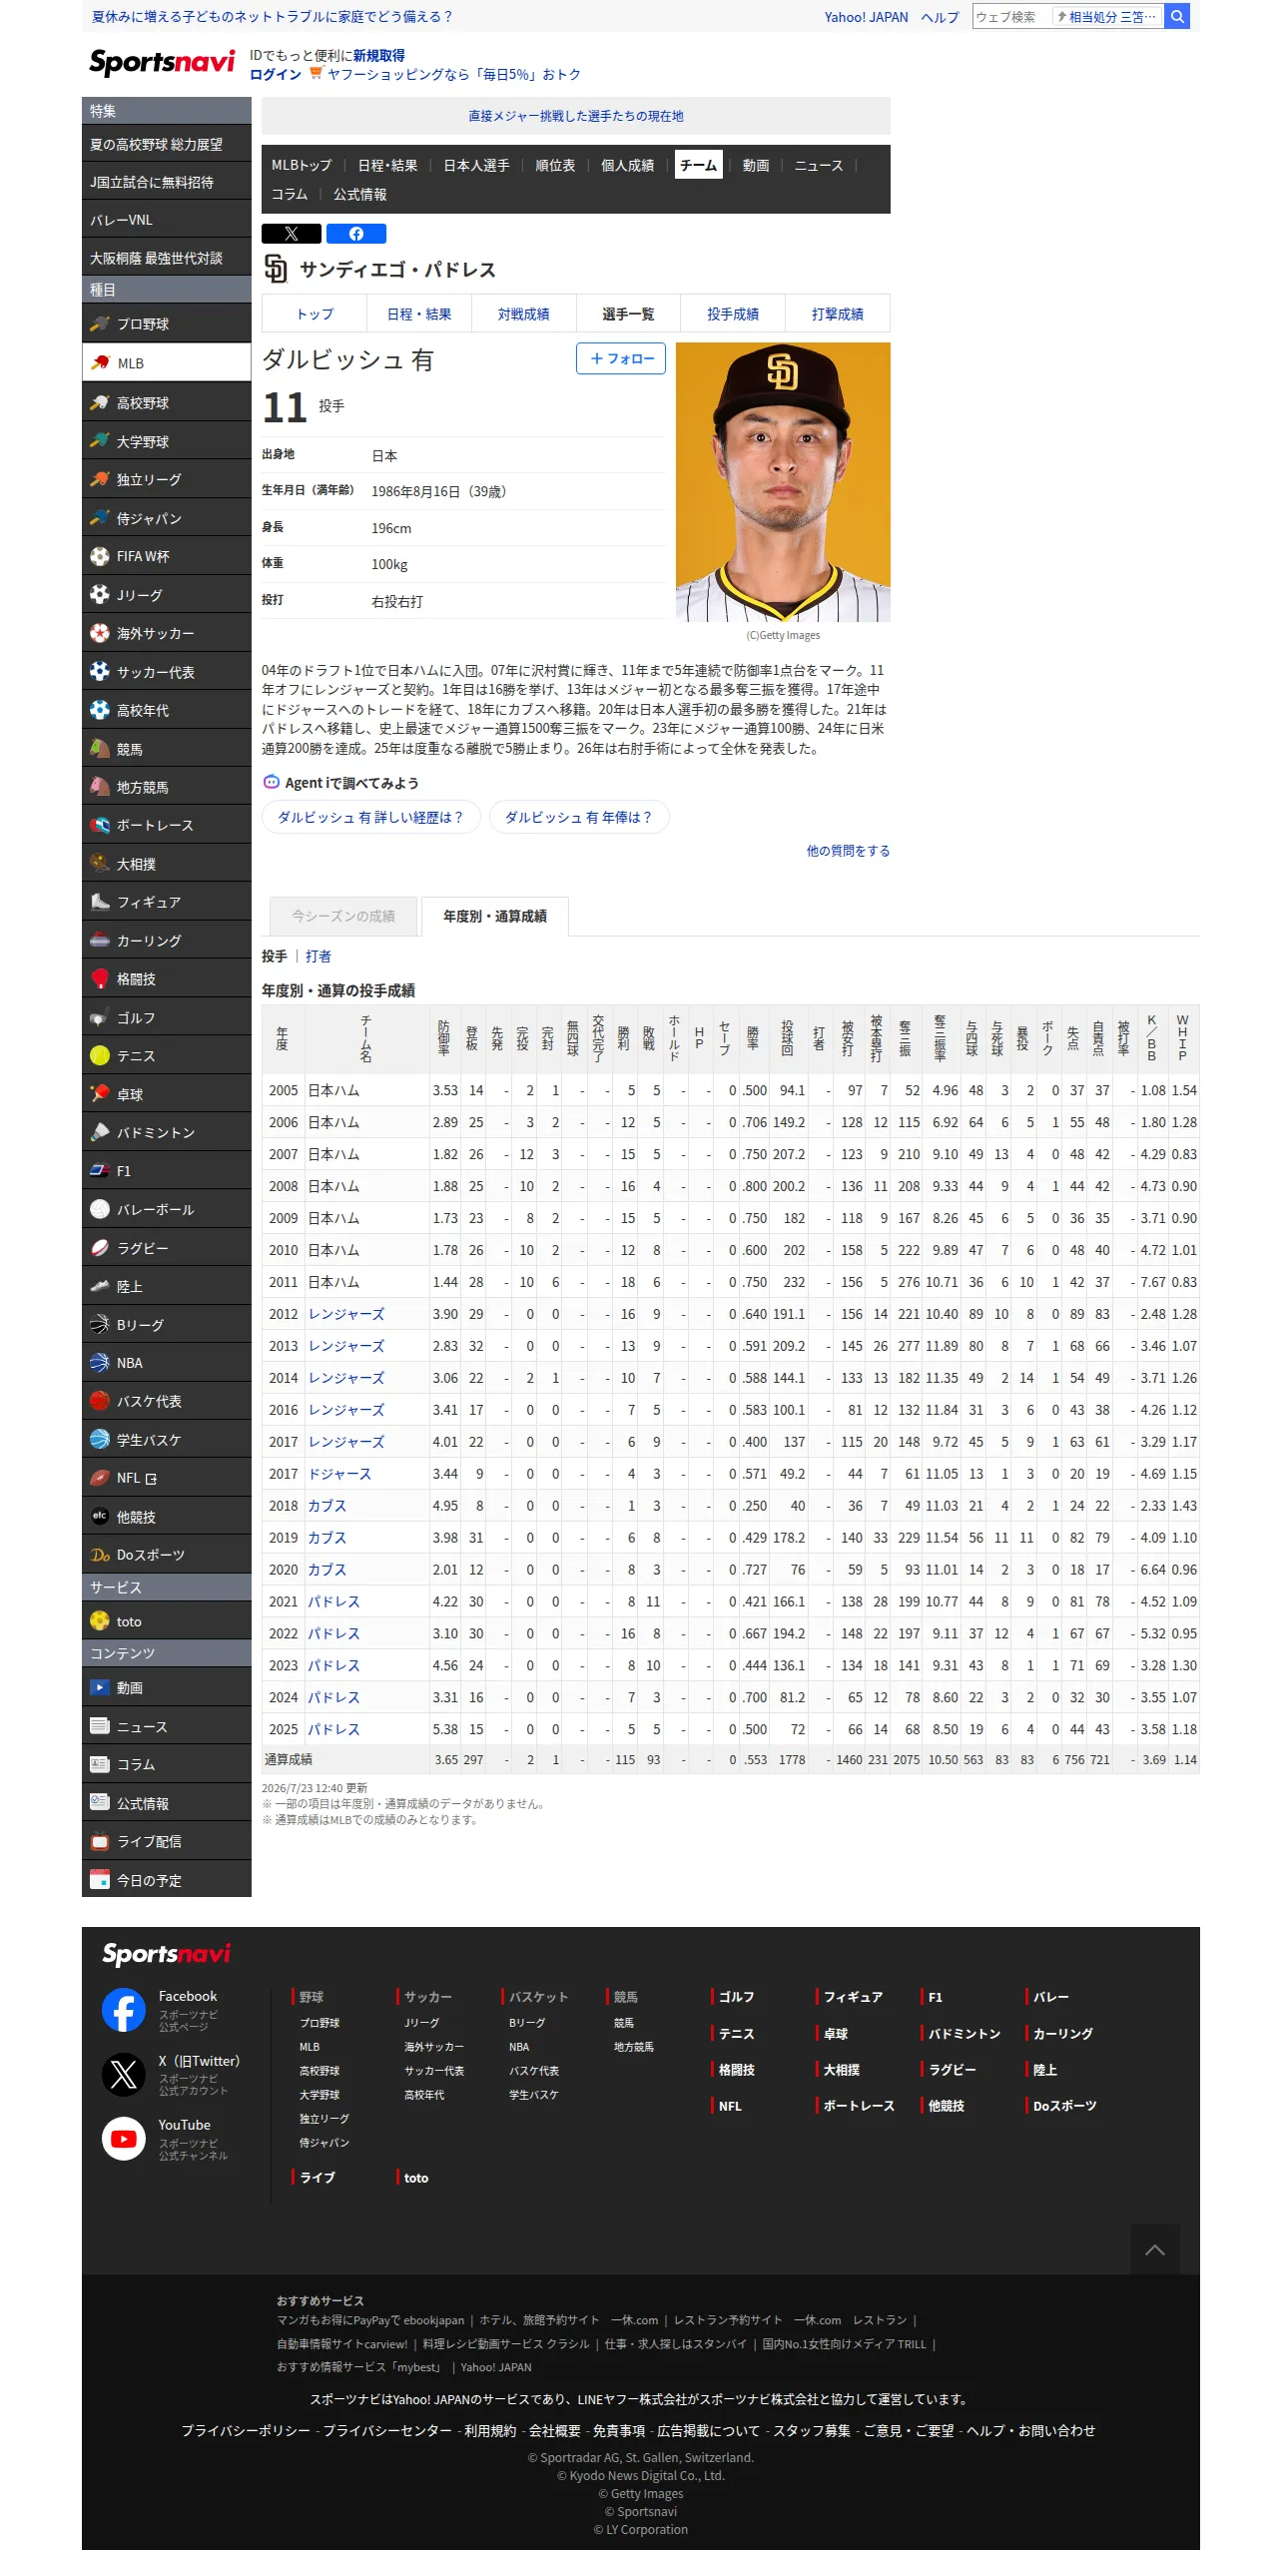Open プライバシーポリシー in footer
The image size is (1282, 2550).
click(246, 2430)
